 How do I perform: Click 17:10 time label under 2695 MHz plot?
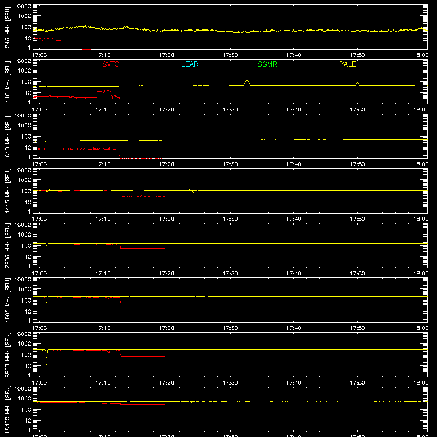[103, 274]
